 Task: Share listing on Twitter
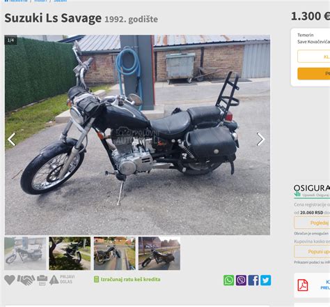[266, 280]
